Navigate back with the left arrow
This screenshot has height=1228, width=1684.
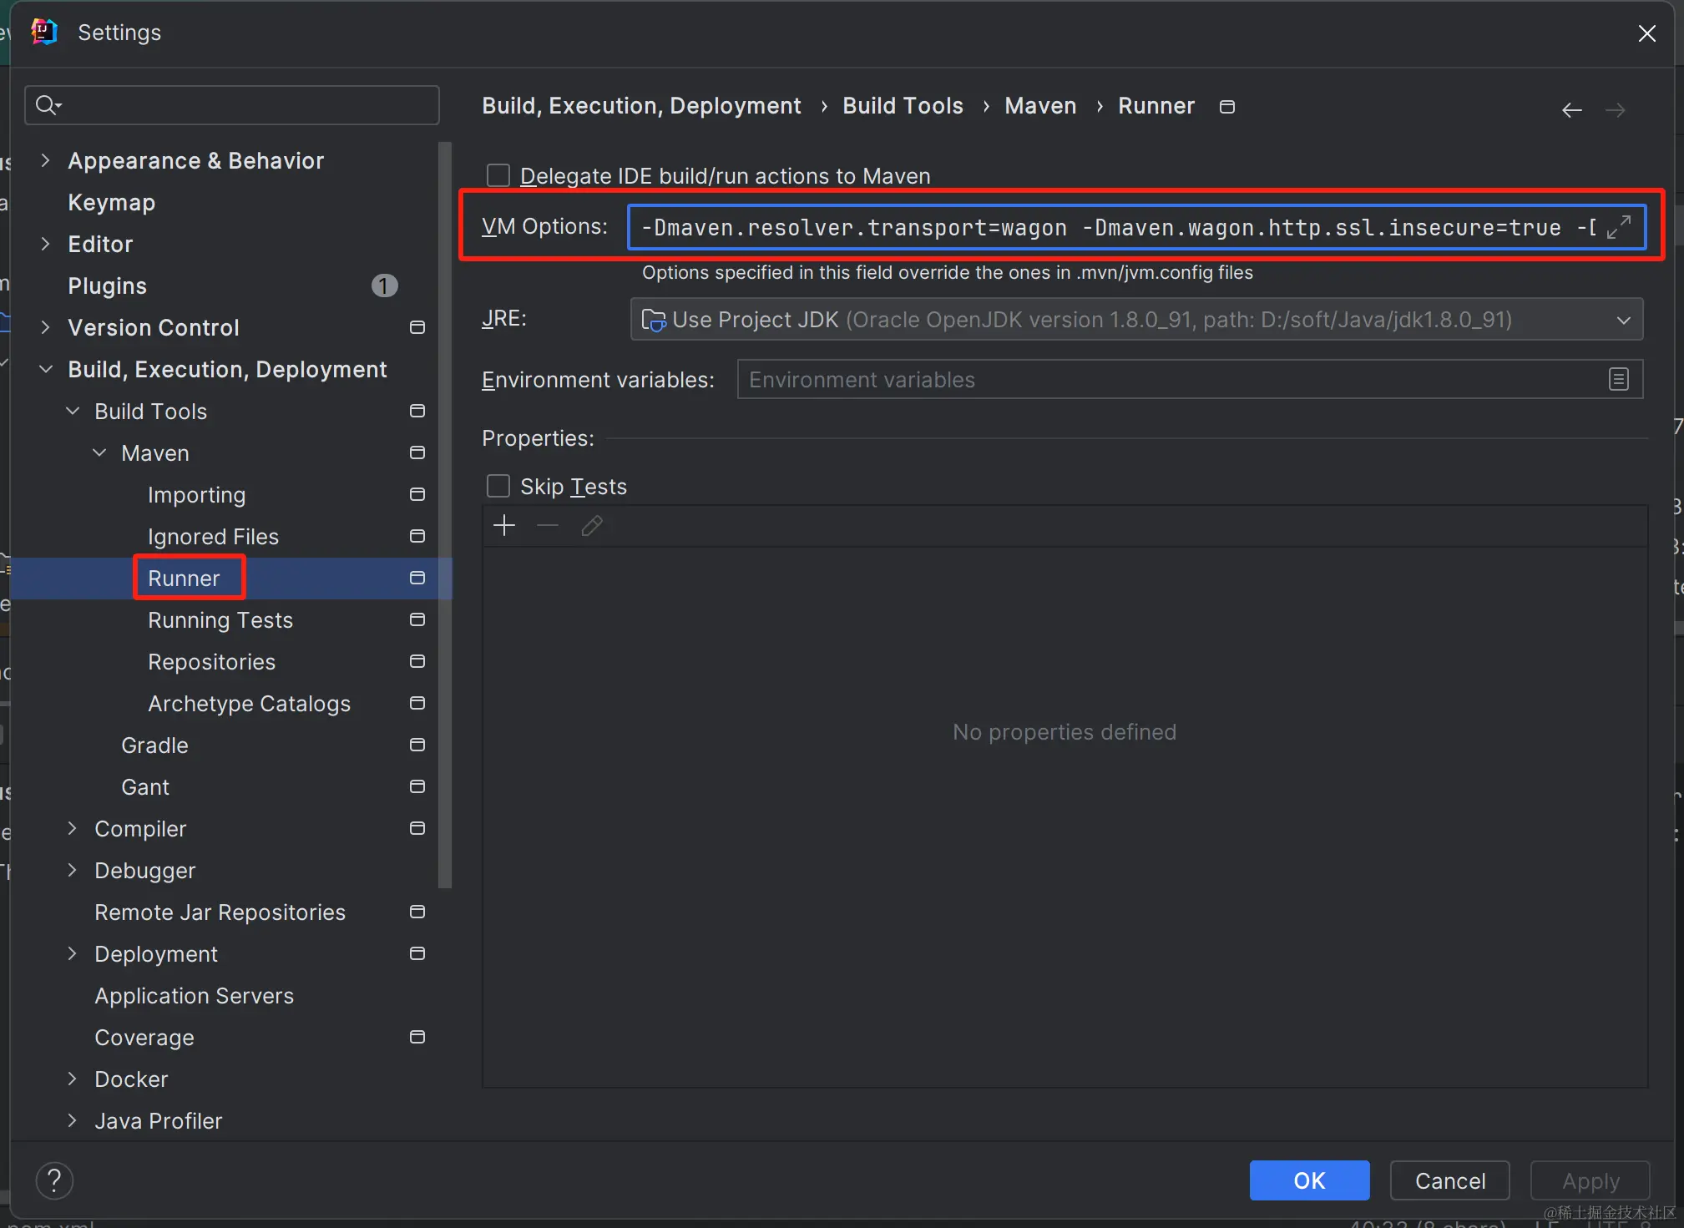click(1572, 109)
